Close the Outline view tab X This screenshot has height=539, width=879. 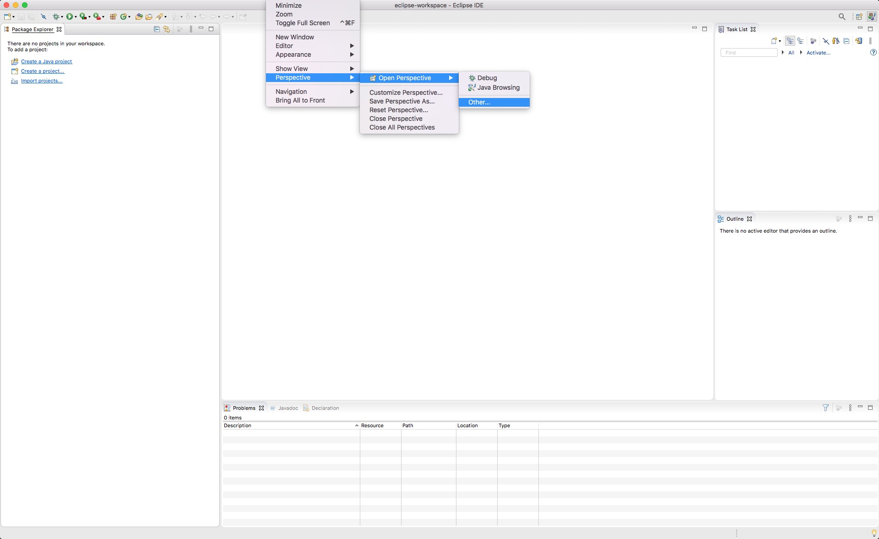(749, 219)
